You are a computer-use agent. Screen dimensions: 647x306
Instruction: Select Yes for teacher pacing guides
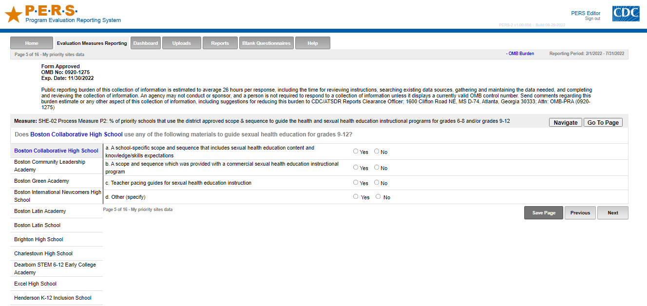tap(356, 183)
